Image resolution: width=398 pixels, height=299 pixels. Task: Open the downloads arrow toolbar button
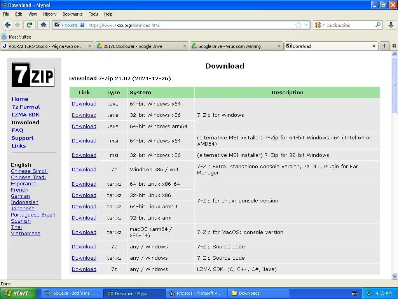pyautogui.click(x=391, y=25)
